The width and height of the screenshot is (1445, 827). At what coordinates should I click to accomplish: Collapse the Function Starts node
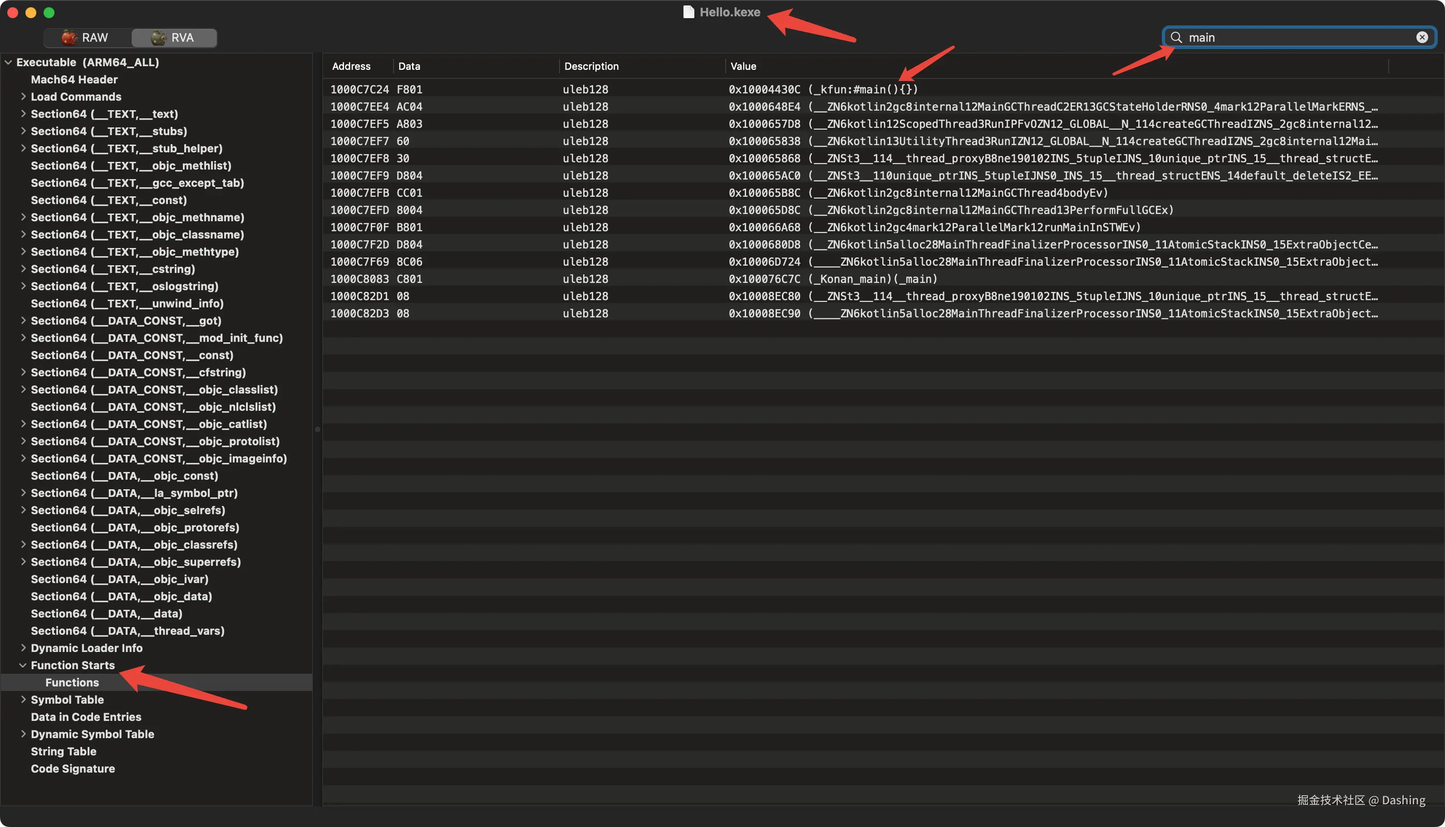coord(23,665)
